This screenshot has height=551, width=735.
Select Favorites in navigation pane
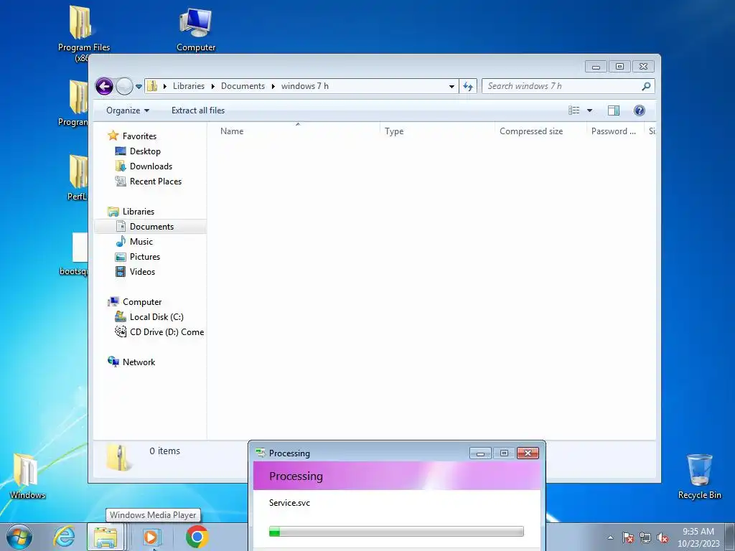[139, 136]
